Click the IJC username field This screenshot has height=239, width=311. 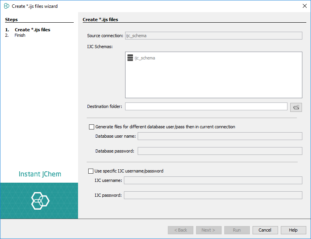click(x=213, y=180)
